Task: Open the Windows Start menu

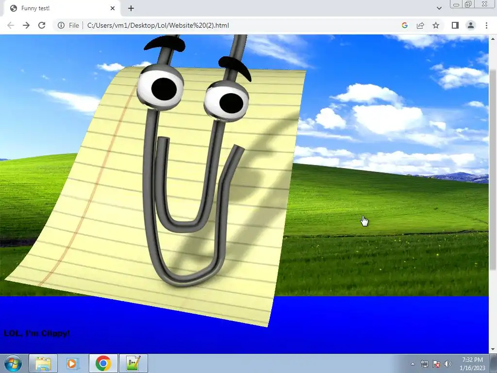Action: (13, 363)
